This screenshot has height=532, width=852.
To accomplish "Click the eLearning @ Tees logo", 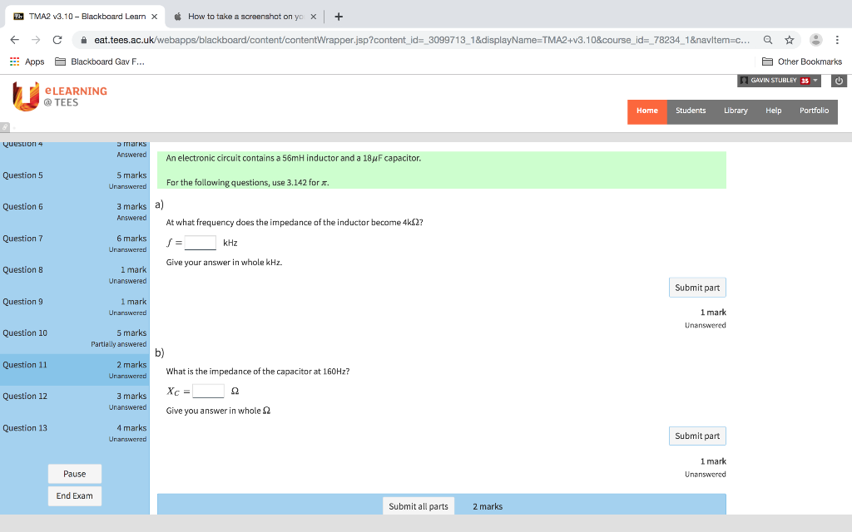I will tap(60, 96).
